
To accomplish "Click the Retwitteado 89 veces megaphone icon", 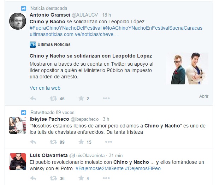I will (23, 113).
